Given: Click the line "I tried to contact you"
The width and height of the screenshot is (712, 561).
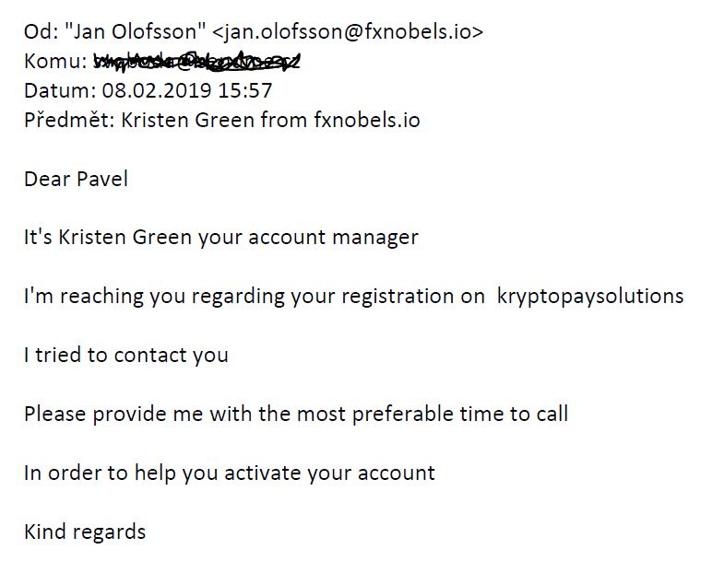Looking at the screenshot, I should (125, 356).
